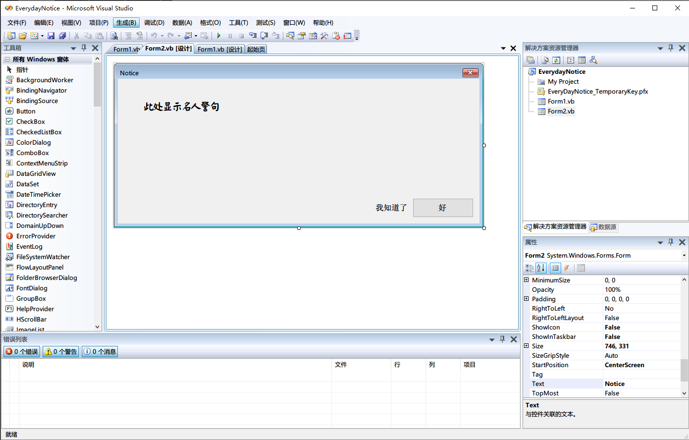Sort properties alphabetically with A-Z icon

point(541,268)
